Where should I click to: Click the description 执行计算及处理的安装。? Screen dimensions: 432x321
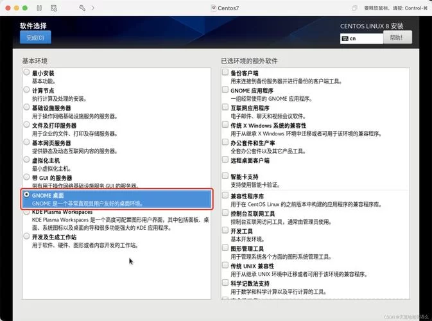[59, 99]
